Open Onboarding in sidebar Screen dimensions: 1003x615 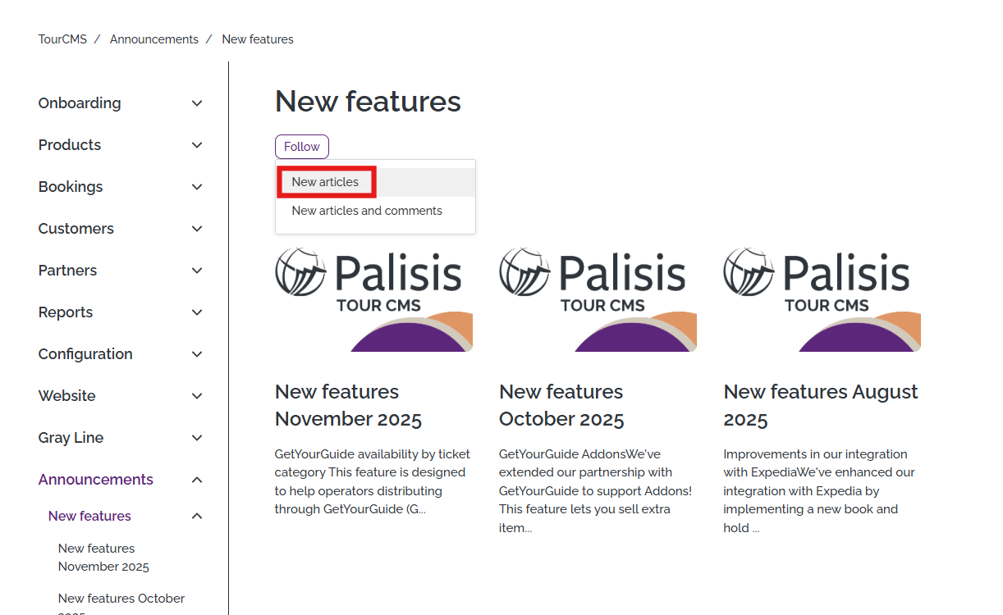(x=80, y=103)
